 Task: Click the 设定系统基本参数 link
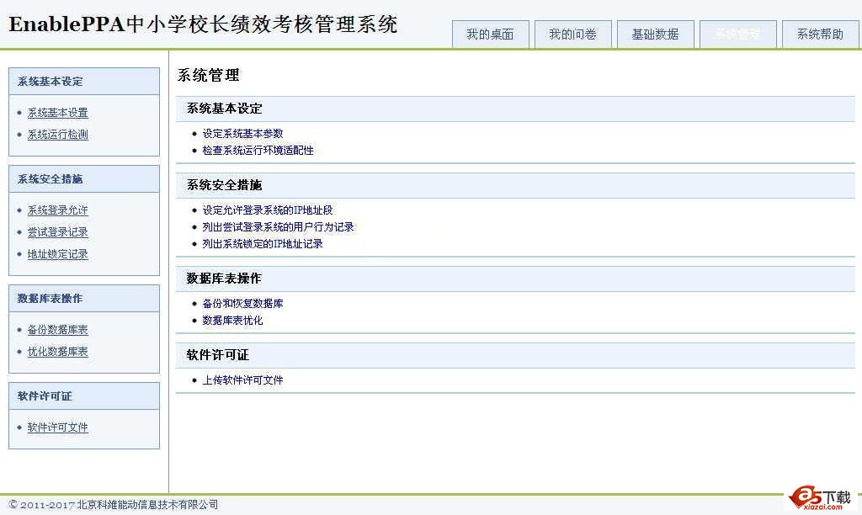point(243,134)
